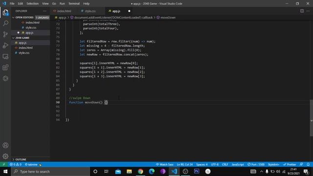Click the 1 UNSAVED badge in Open Editors

point(43,18)
